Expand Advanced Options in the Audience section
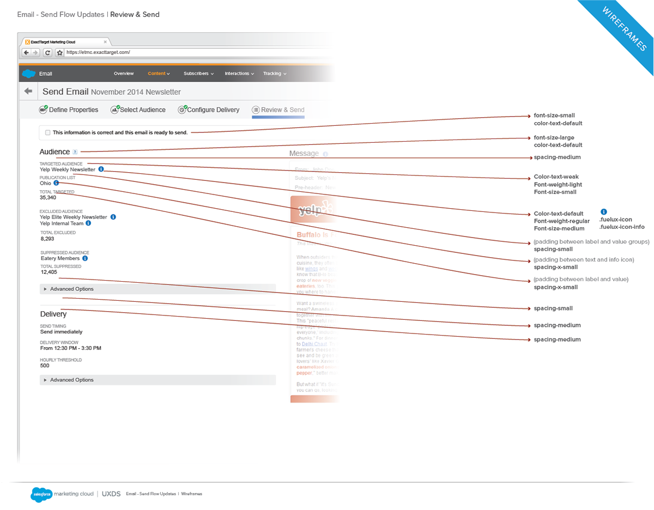 (158, 289)
